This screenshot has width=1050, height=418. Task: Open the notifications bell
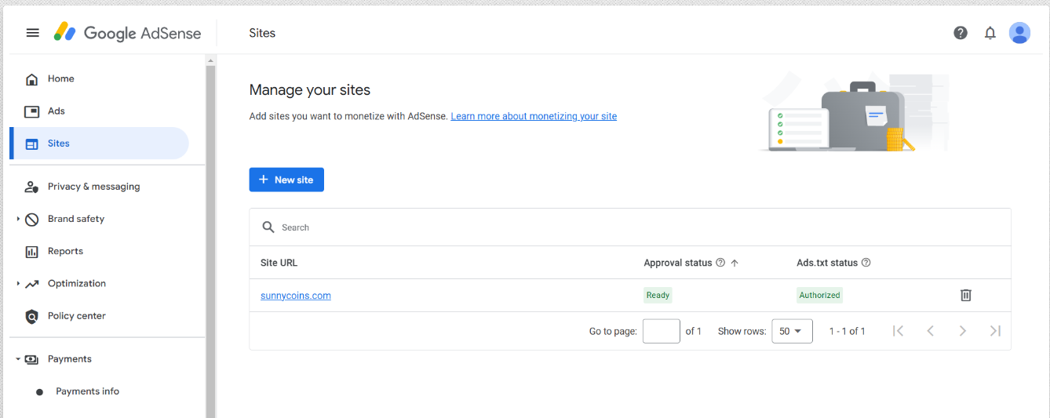[990, 33]
